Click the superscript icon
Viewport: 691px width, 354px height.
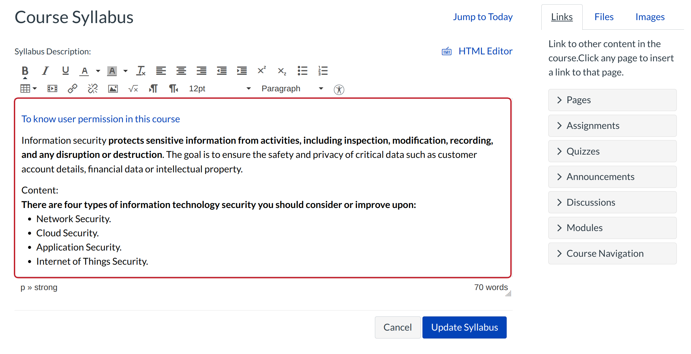pyautogui.click(x=262, y=71)
